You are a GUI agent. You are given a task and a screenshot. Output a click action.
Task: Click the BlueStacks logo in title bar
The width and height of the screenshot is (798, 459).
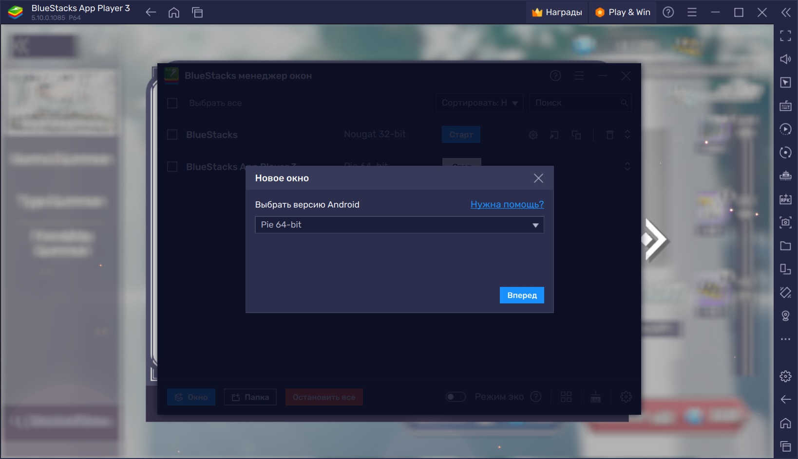pyautogui.click(x=16, y=12)
